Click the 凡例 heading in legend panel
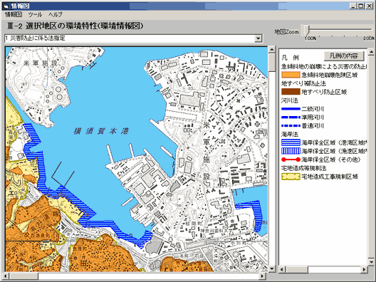This screenshot has height=282, width=376. click(291, 58)
